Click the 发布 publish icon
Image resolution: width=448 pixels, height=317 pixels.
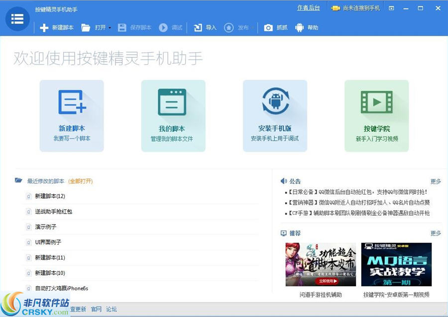tap(228, 28)
